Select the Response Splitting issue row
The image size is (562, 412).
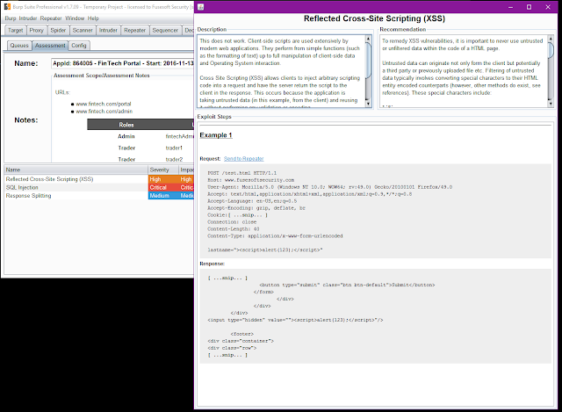[99, 196]
